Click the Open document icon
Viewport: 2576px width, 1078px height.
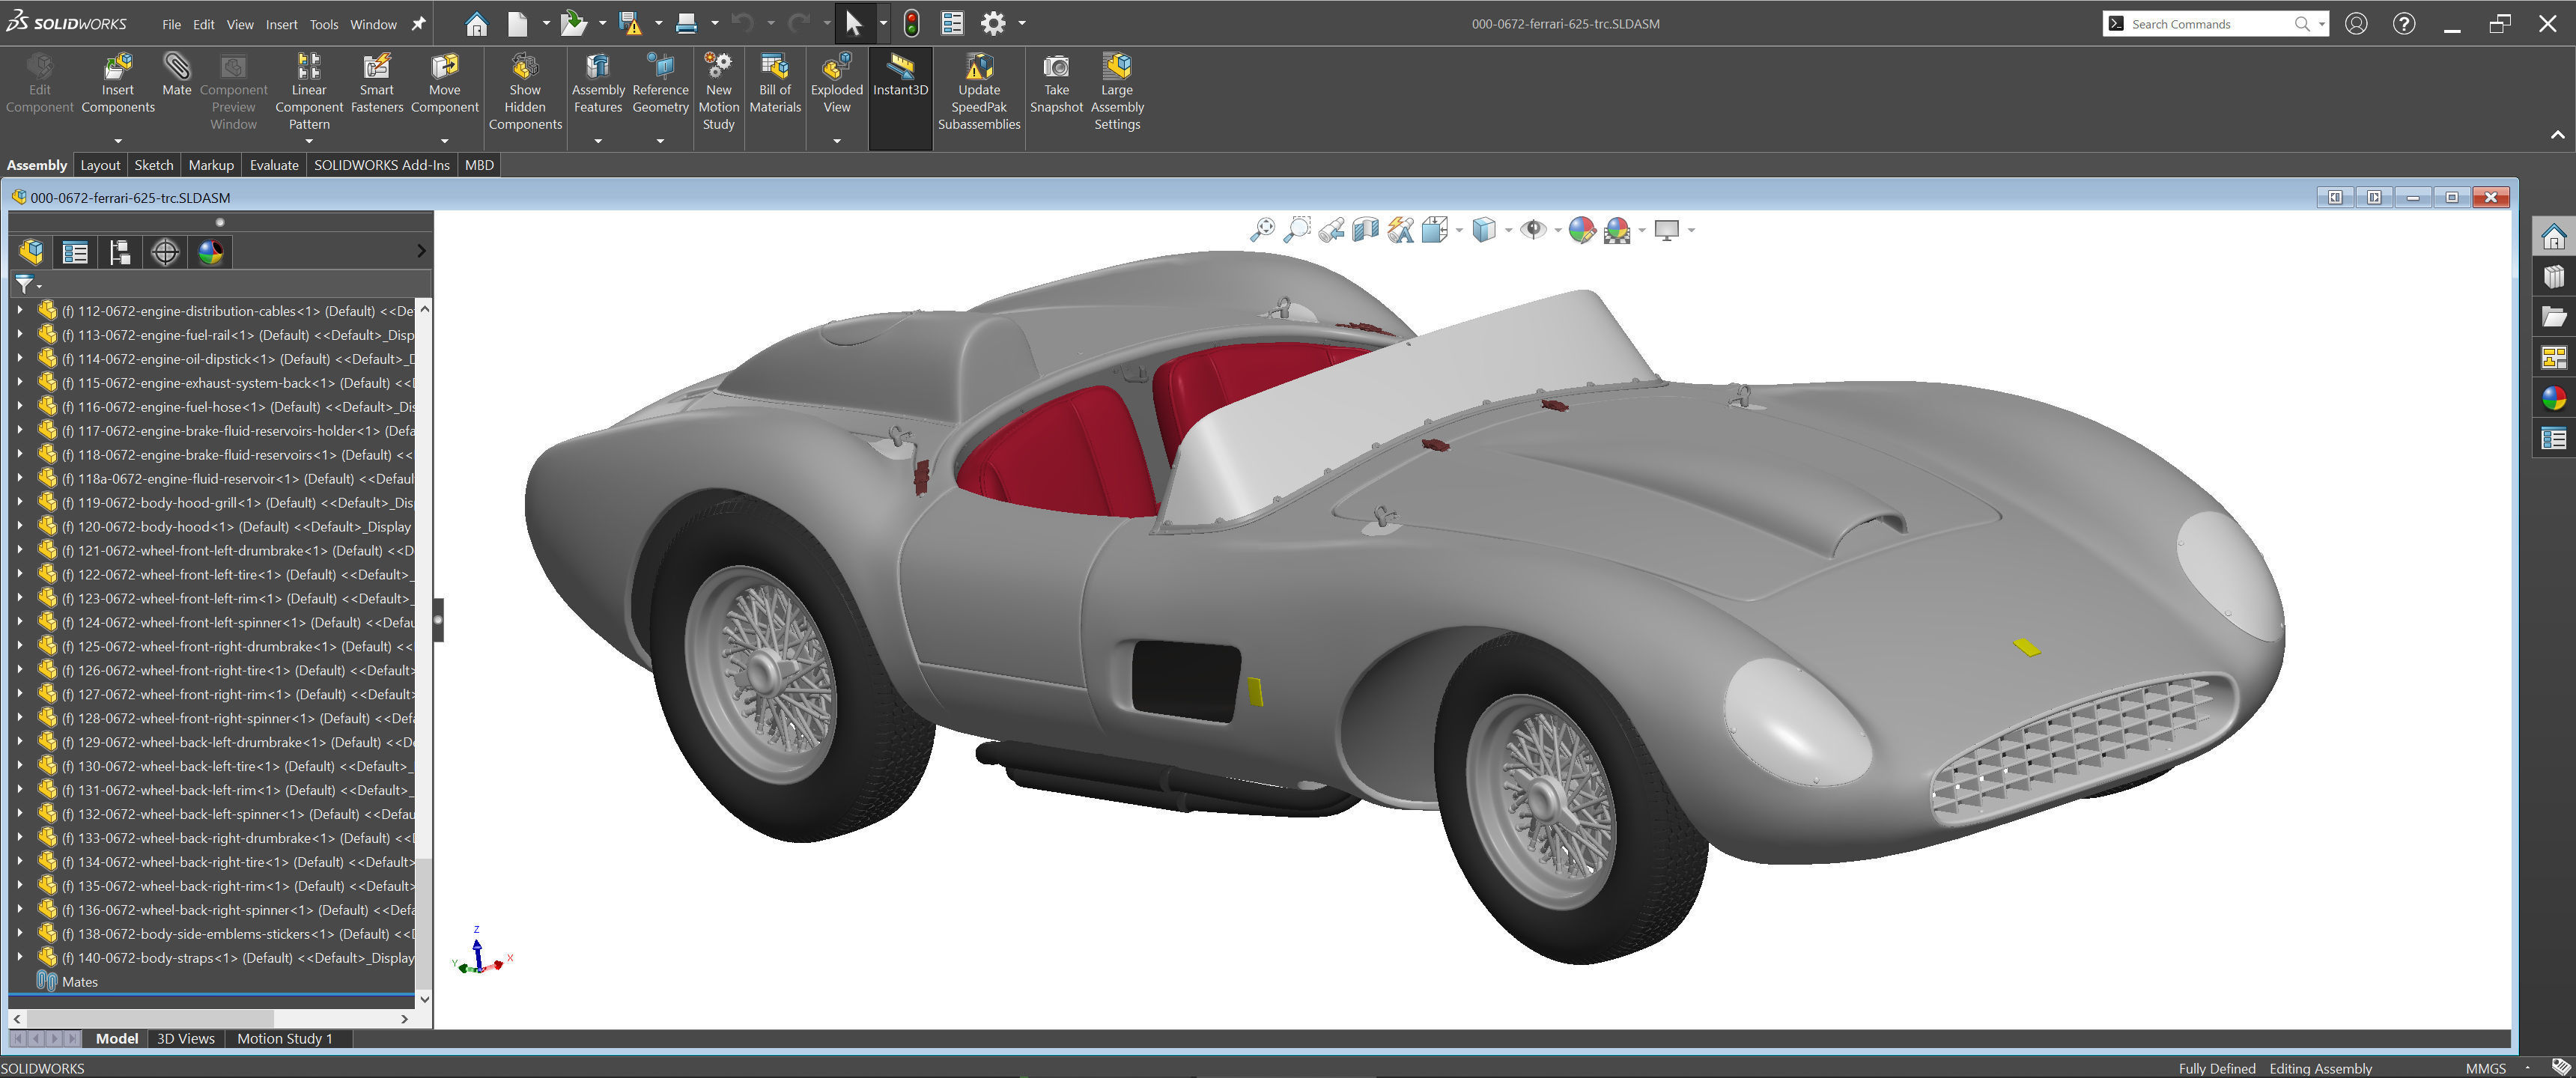(x=573, y=23)
